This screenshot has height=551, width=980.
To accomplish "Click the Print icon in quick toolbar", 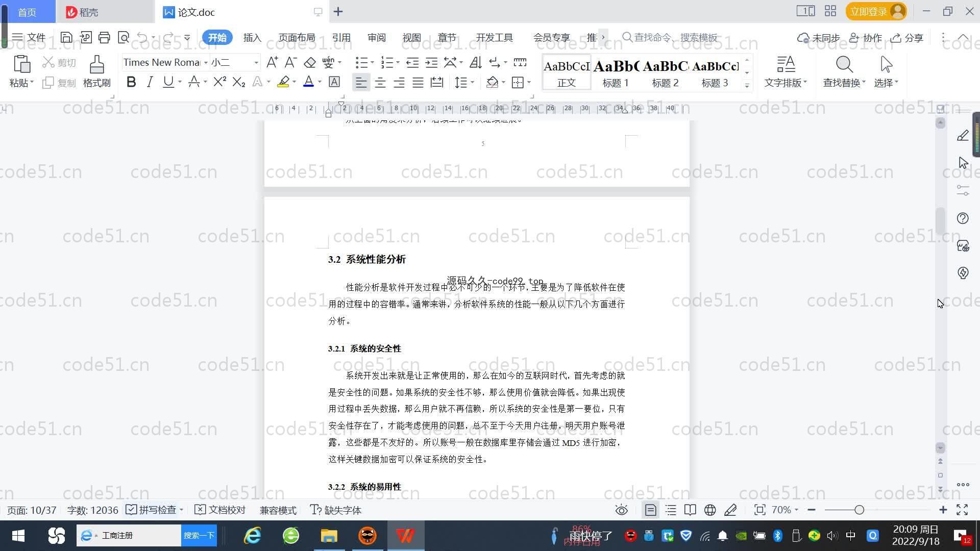I will tap(104, 37).
